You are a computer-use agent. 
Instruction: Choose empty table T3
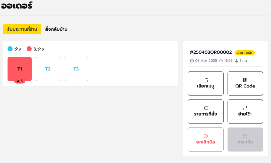click(x=76, y=69)
